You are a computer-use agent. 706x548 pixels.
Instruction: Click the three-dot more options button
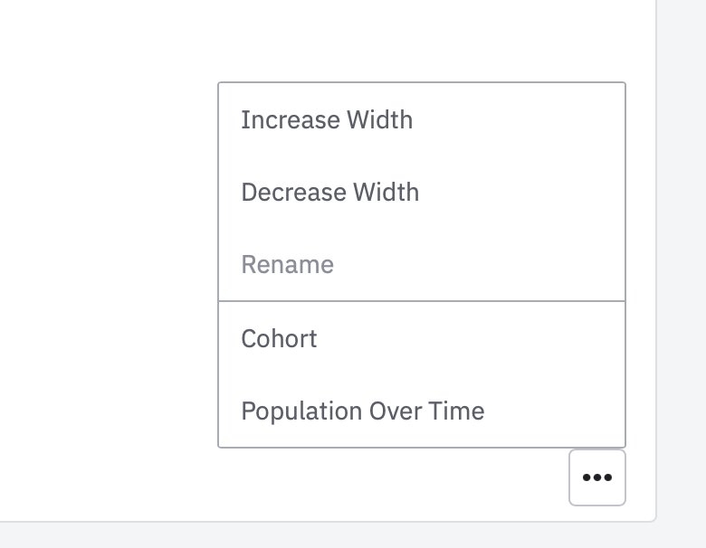pos(597,477)
